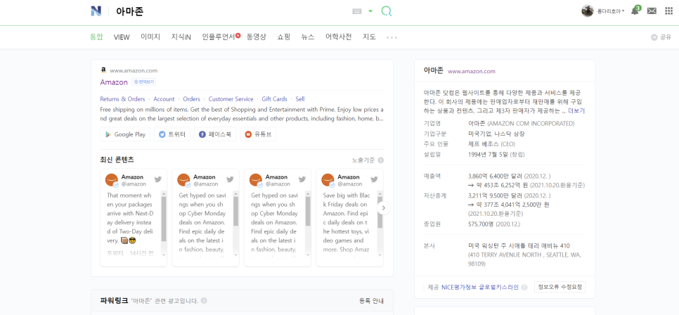Click the 유튜브 channel button

[258, 134]
